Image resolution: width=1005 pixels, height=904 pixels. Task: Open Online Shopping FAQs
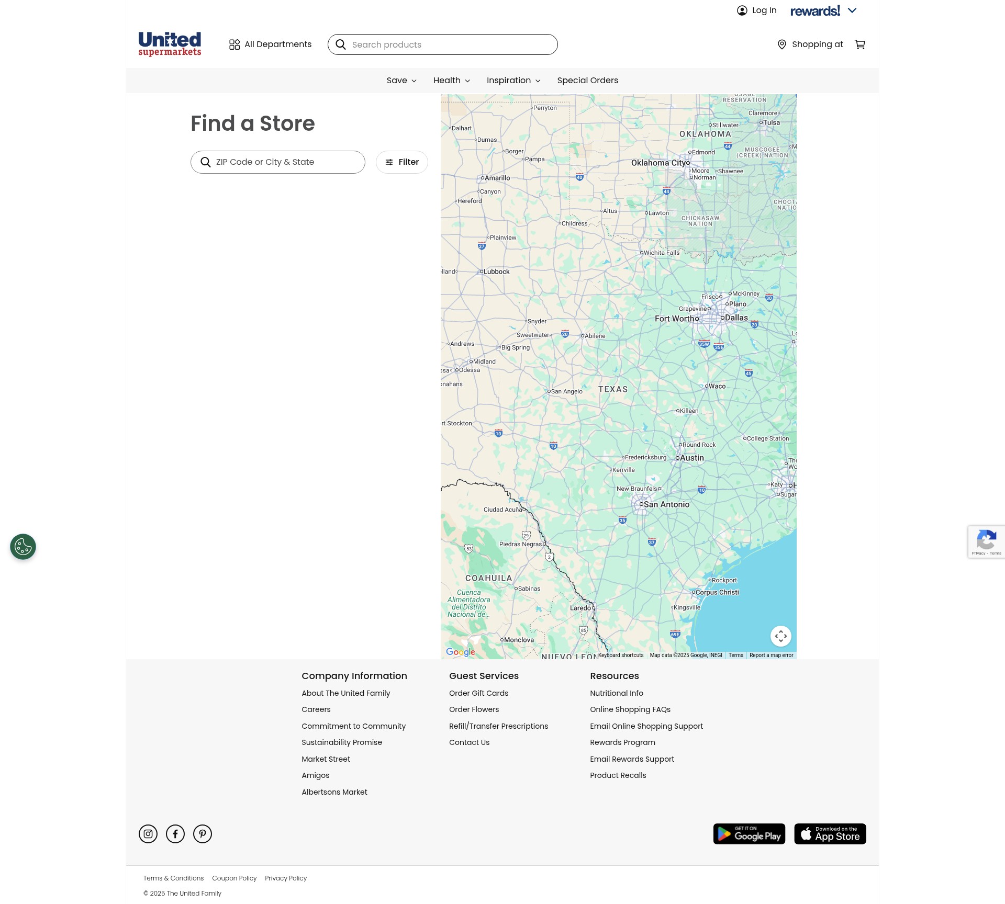point(630,710)
